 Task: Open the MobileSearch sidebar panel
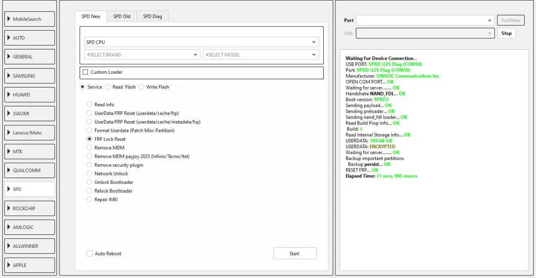tap(29, 19)
